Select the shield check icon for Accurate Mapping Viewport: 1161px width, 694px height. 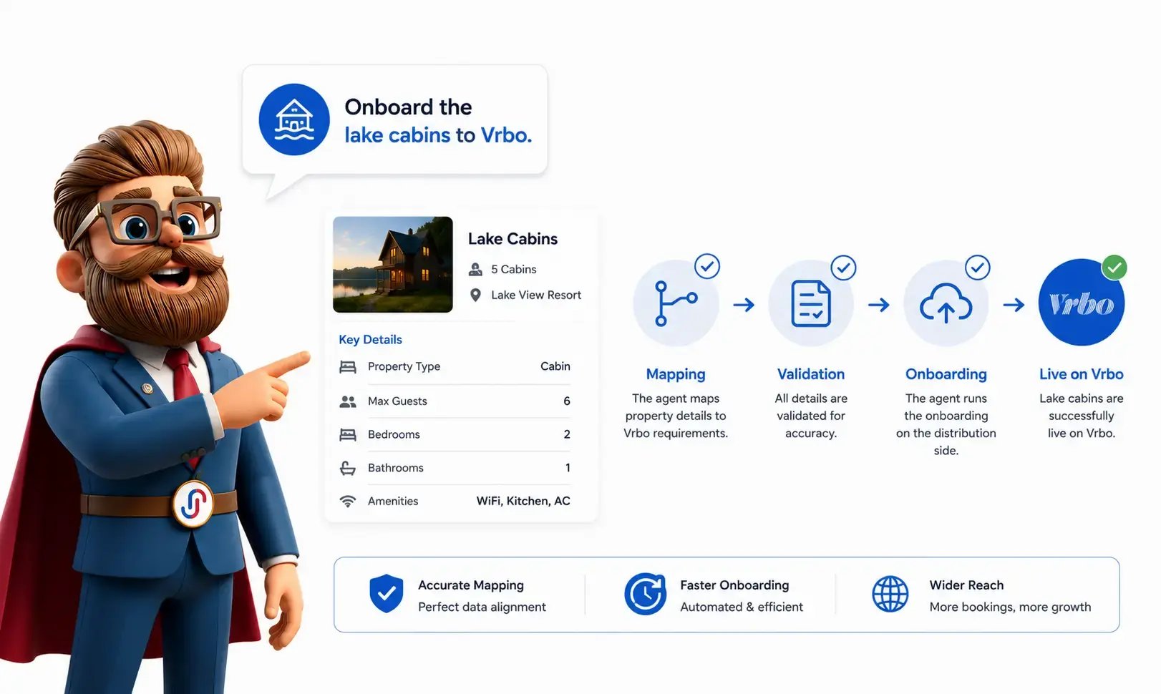click(387, 594)
